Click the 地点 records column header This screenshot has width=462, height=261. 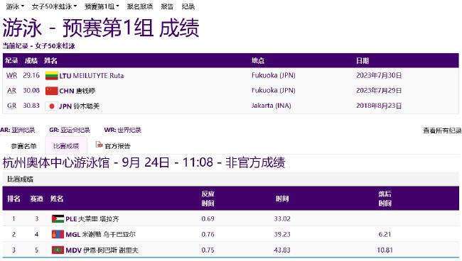coord(258,61)
